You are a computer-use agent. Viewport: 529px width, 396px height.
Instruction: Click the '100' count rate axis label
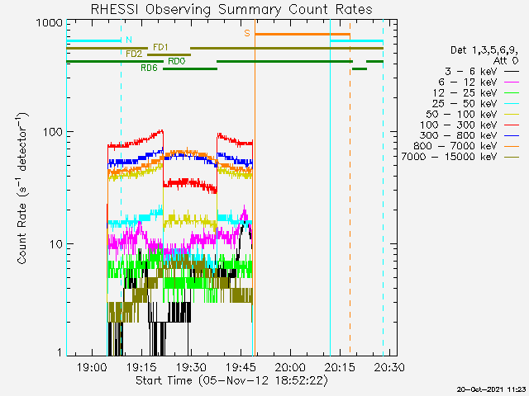53,131
